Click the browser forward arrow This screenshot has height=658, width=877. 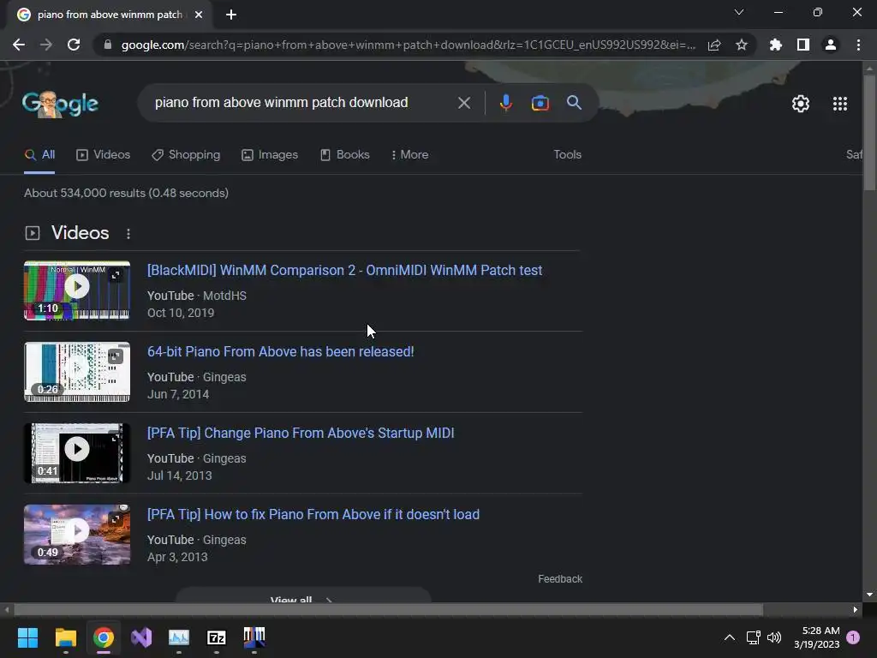click(x=46, y=45)
